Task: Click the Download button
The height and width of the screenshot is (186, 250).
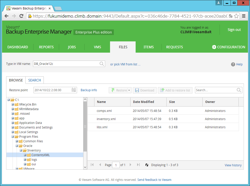Action: click(x=145, y=90)
